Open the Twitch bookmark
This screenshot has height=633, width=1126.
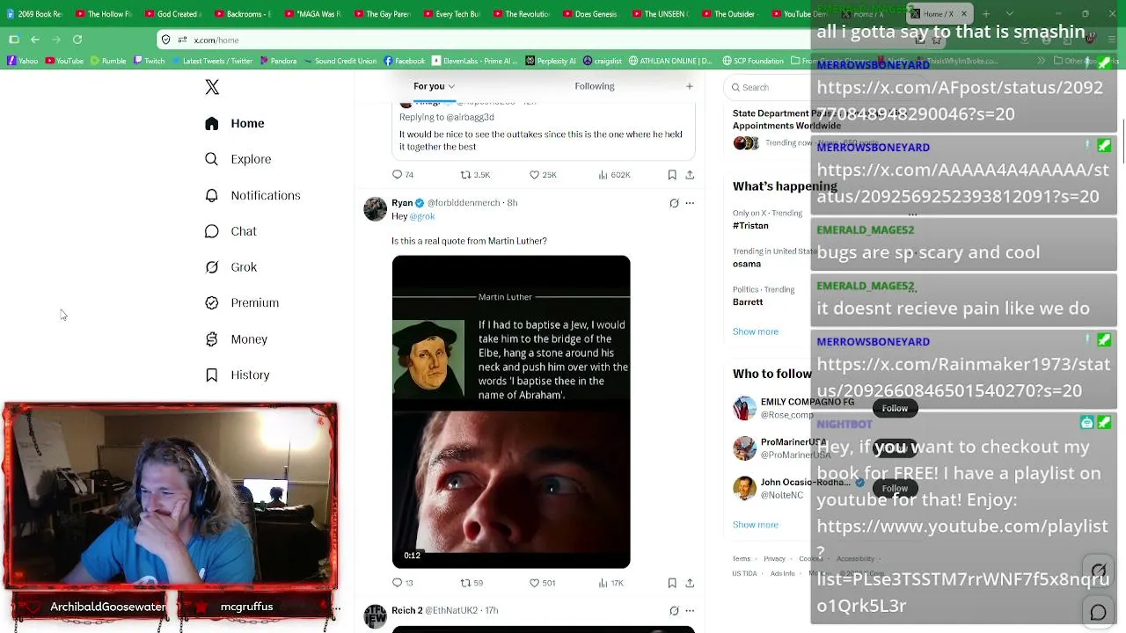click(x=149, y=61)
